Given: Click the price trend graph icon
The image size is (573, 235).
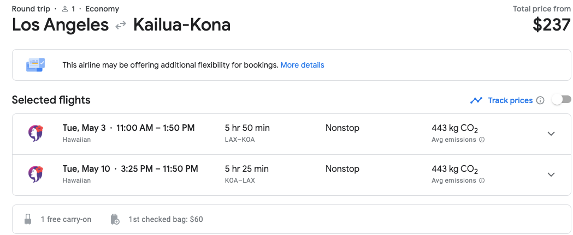Looking at the screenshot, I should 476,100.
